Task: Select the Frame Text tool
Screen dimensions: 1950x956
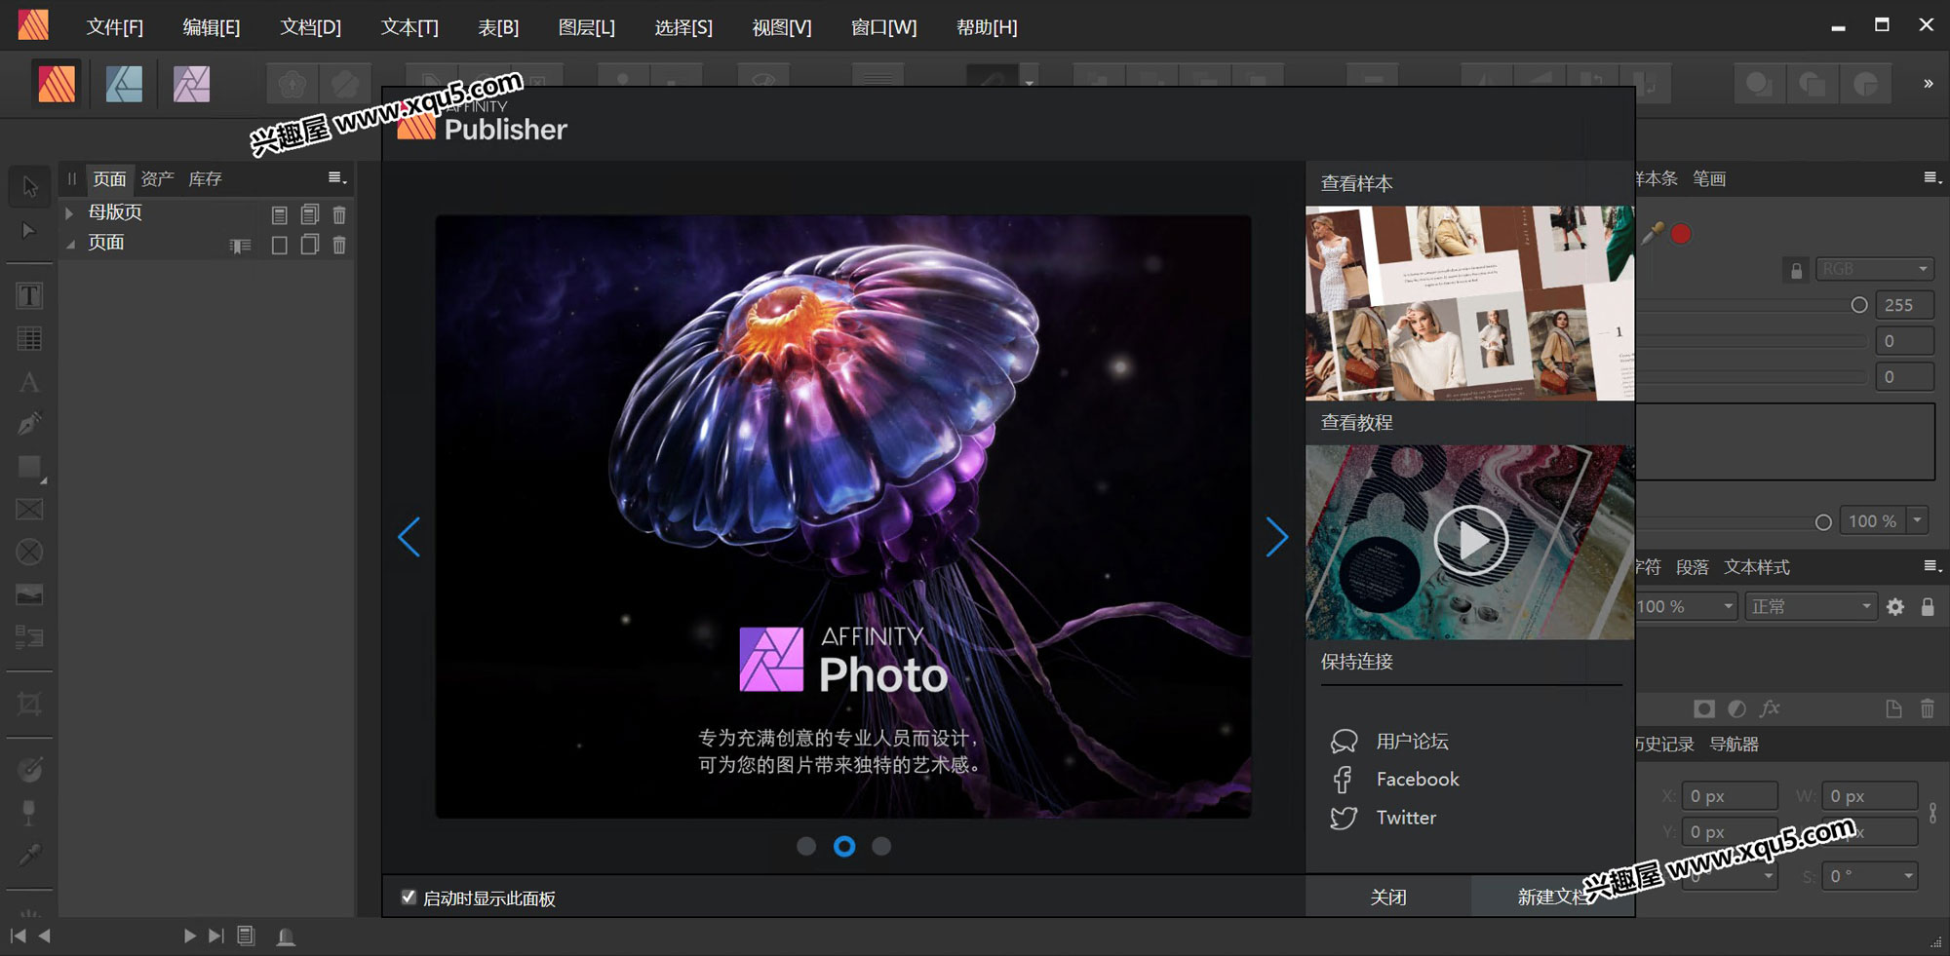Action: pos(29,296)
